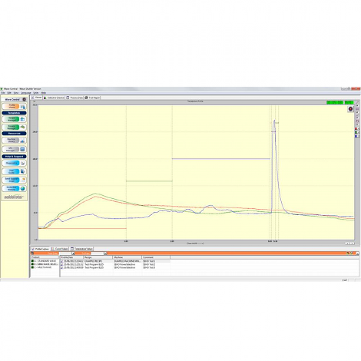Viewport: 361px width, 361px height.
Task: Toggle the red channel trace visibility
Action: pos(357,129)
